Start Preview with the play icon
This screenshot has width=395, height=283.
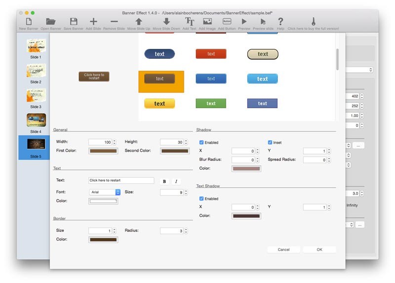pos(244,22)
